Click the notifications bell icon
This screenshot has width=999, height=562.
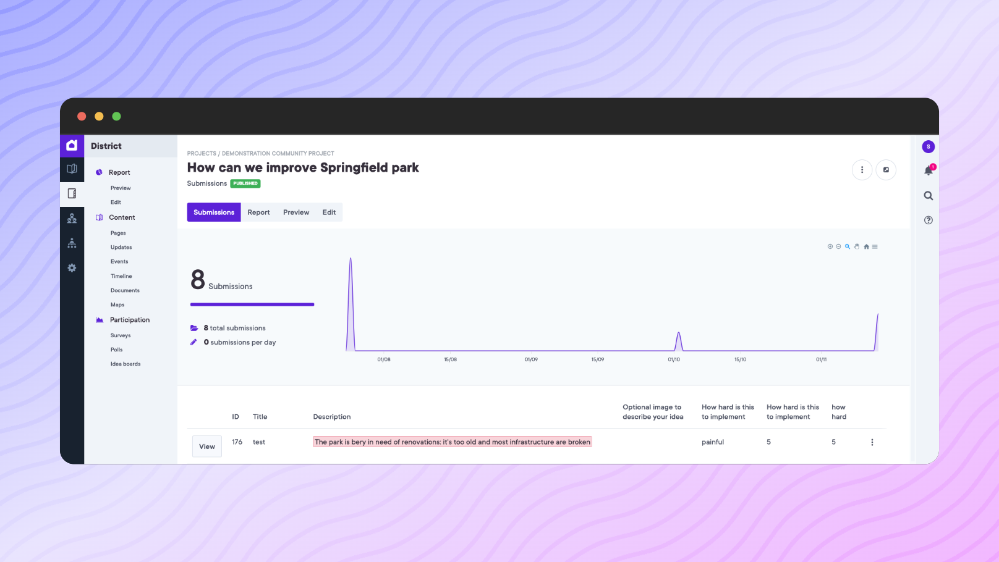tap(928, 171)
